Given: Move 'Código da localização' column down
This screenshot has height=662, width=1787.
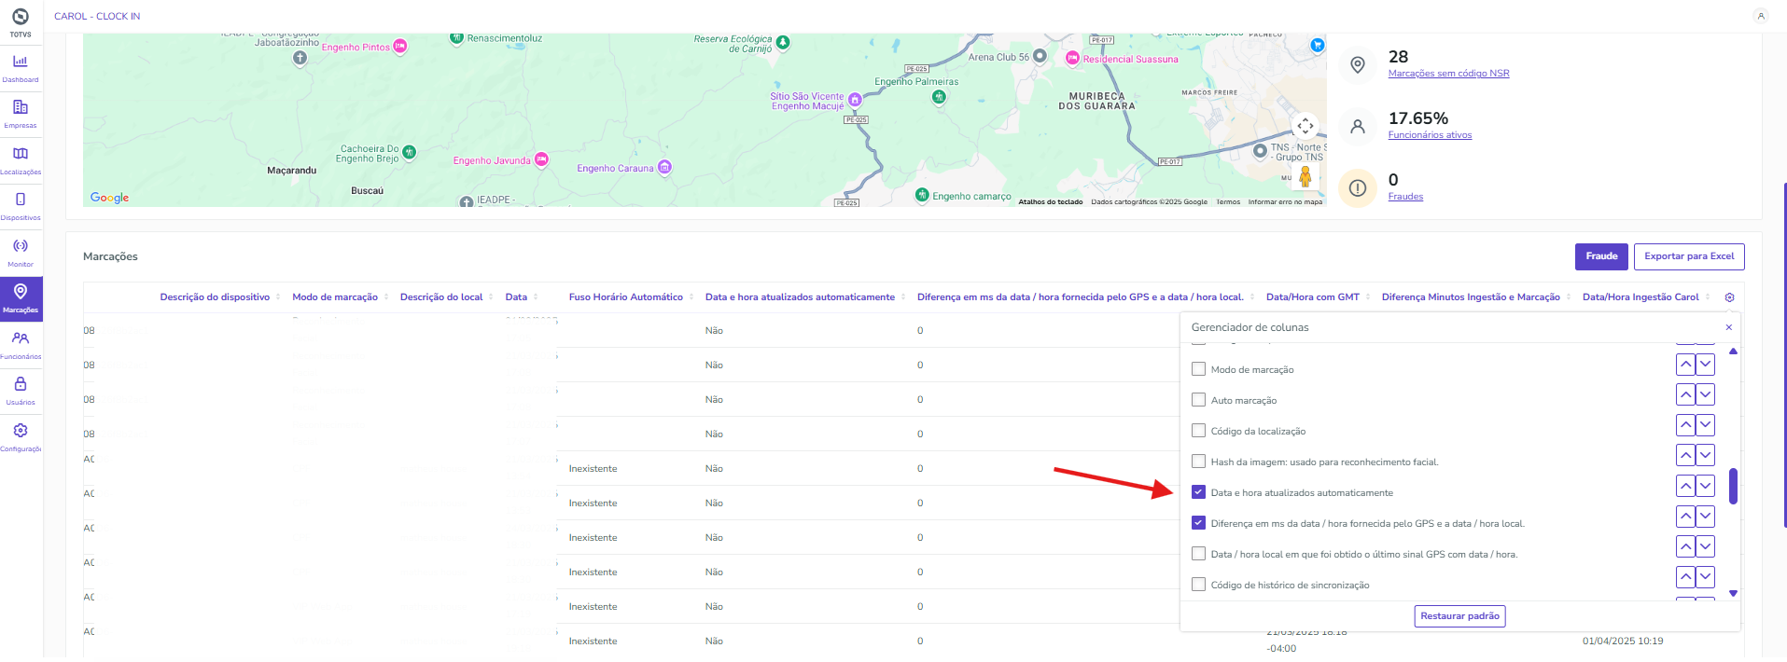Looking at the screenshot, I should click(x=1705, y=425).
